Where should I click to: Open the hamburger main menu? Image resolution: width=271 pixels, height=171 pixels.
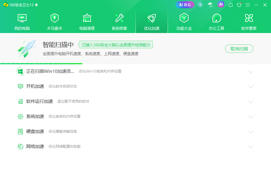pos(247,4)
